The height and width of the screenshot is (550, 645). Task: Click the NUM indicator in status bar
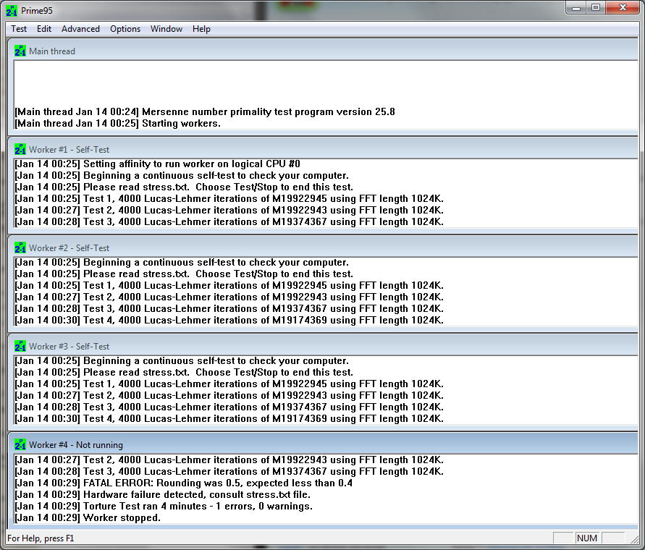point(587,538)
